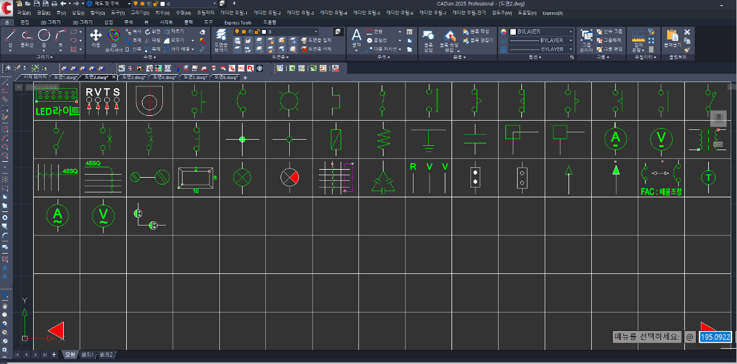The width and height of the screenshot is (737, 364).
Task: Click the 도면층 삭제 button
Action: coord(316,48)
